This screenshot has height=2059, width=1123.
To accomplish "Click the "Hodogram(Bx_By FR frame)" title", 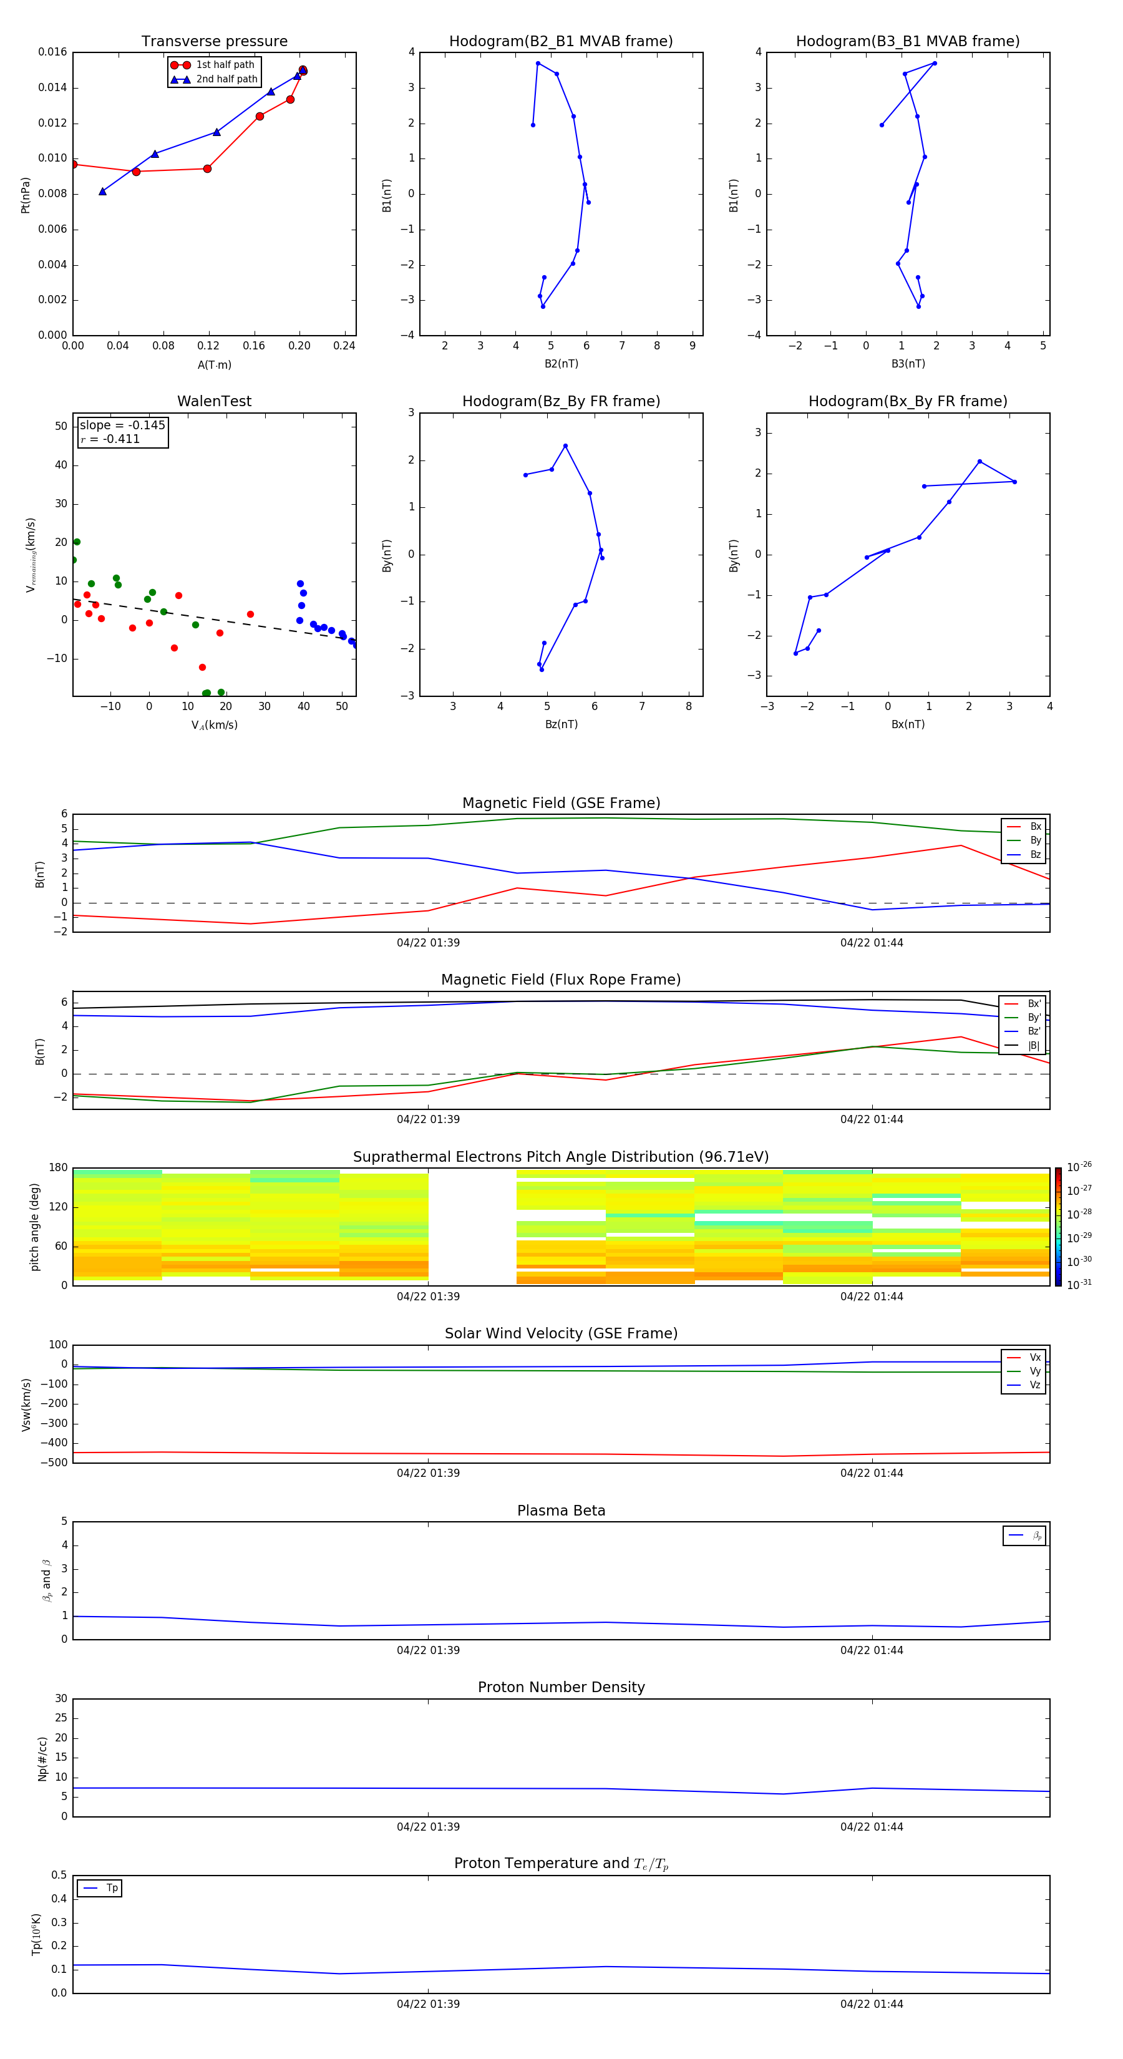I will [908, 401].
